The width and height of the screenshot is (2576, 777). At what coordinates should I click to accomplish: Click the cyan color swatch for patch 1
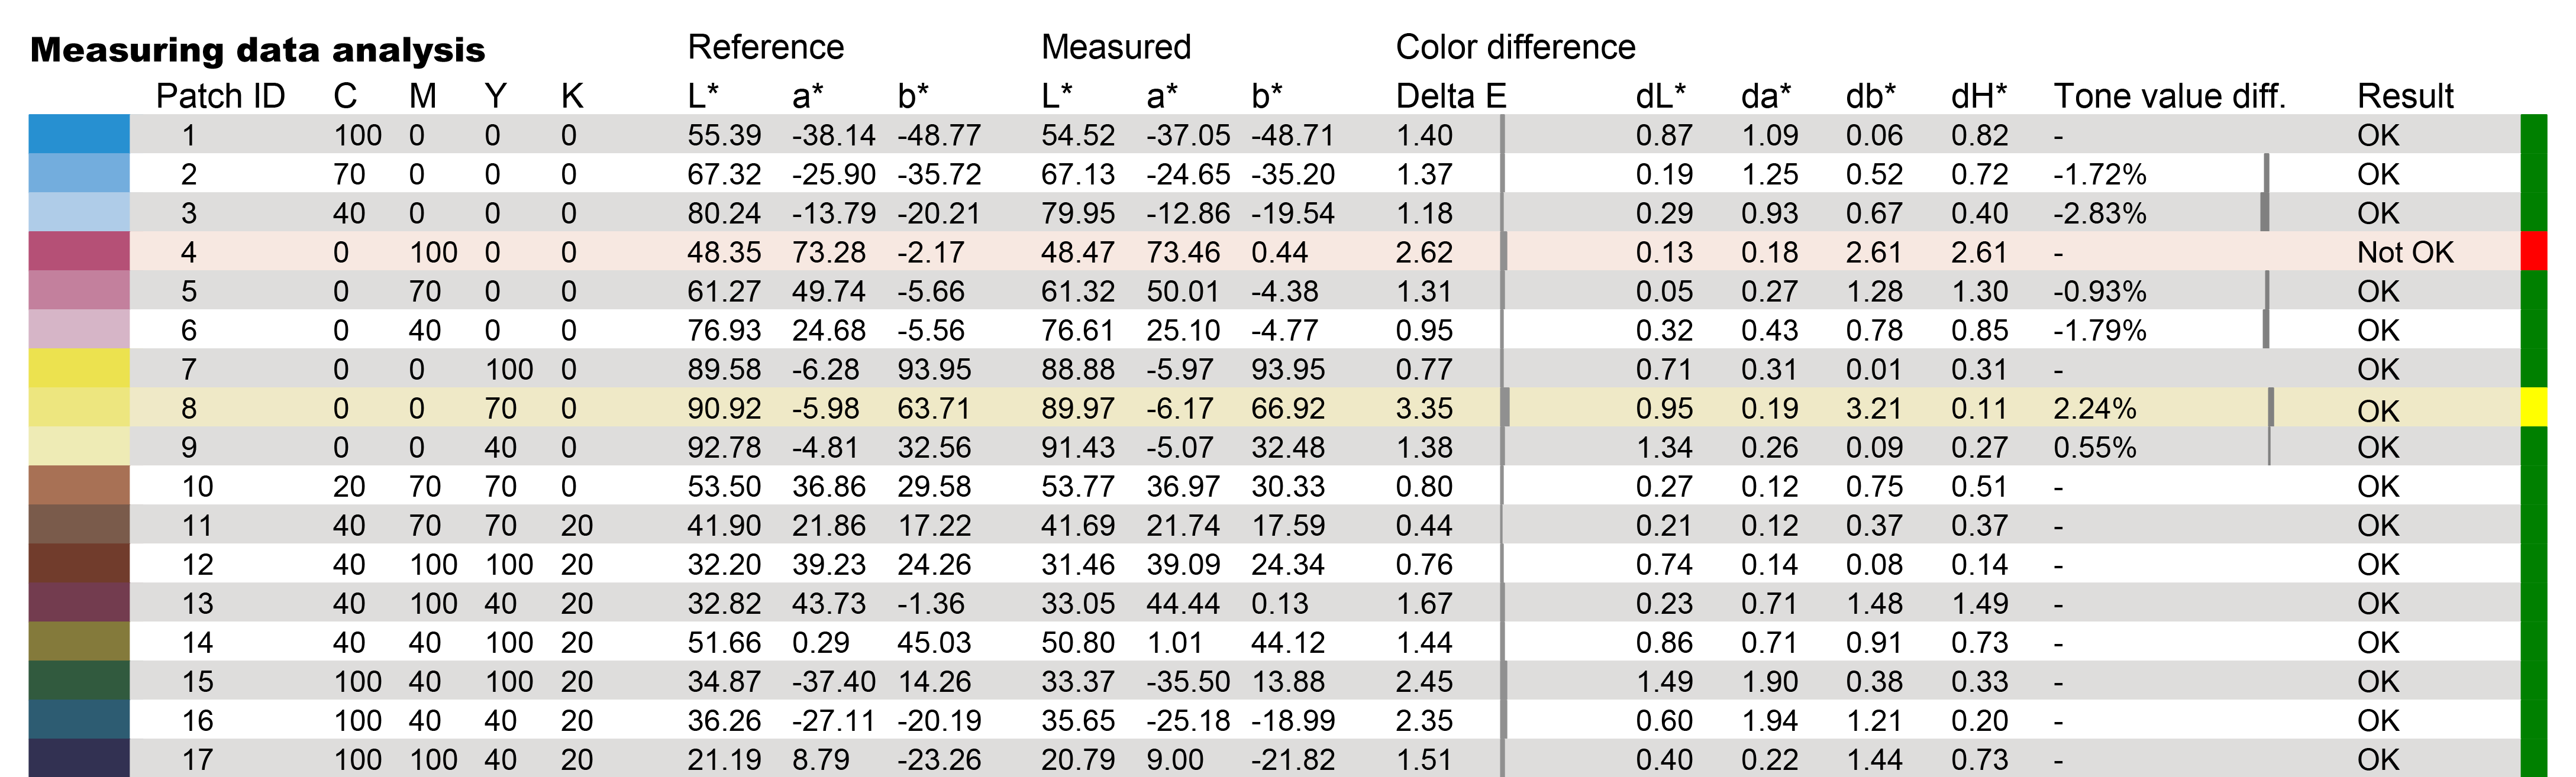tap(79, 134)
